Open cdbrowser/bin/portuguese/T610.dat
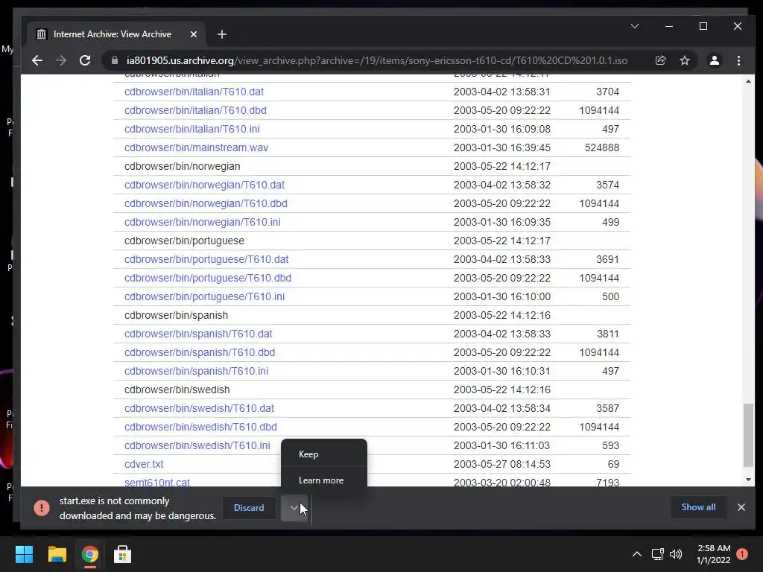The width and height of the screenshot is (763, 572). tap(206, 259)
